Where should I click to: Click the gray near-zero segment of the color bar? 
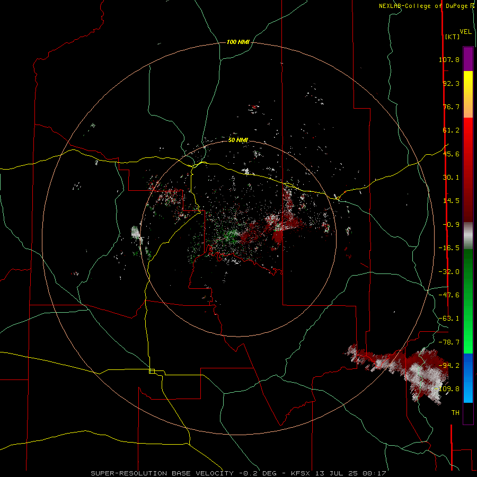(x=468, y=236)
